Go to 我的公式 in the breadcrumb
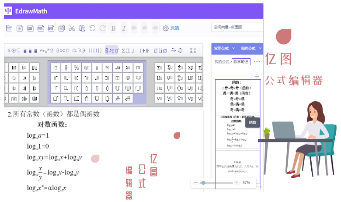Image resolution: width=341 pixels, height=202 pixels. tap(222, 62)
